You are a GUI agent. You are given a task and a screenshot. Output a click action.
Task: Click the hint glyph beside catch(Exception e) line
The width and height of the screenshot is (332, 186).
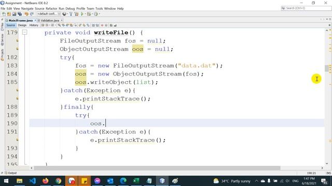(17, 90)
